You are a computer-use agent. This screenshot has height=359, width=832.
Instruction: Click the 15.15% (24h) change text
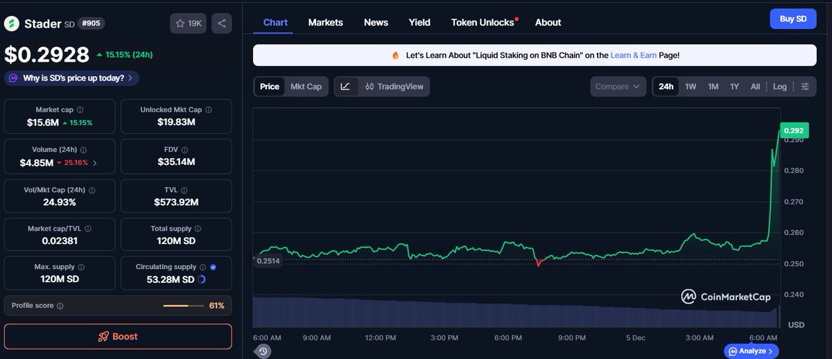[x=130, y=54]
